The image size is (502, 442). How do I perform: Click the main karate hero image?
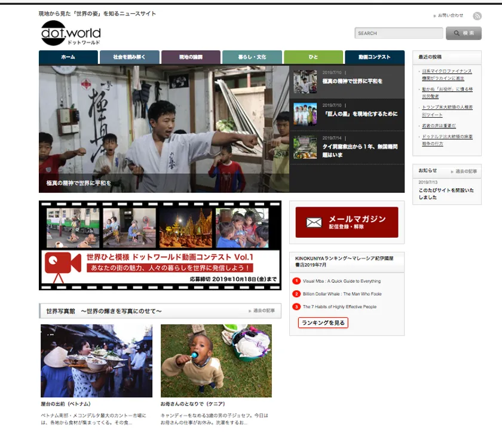pyautogui.click(x=164, y=129)
